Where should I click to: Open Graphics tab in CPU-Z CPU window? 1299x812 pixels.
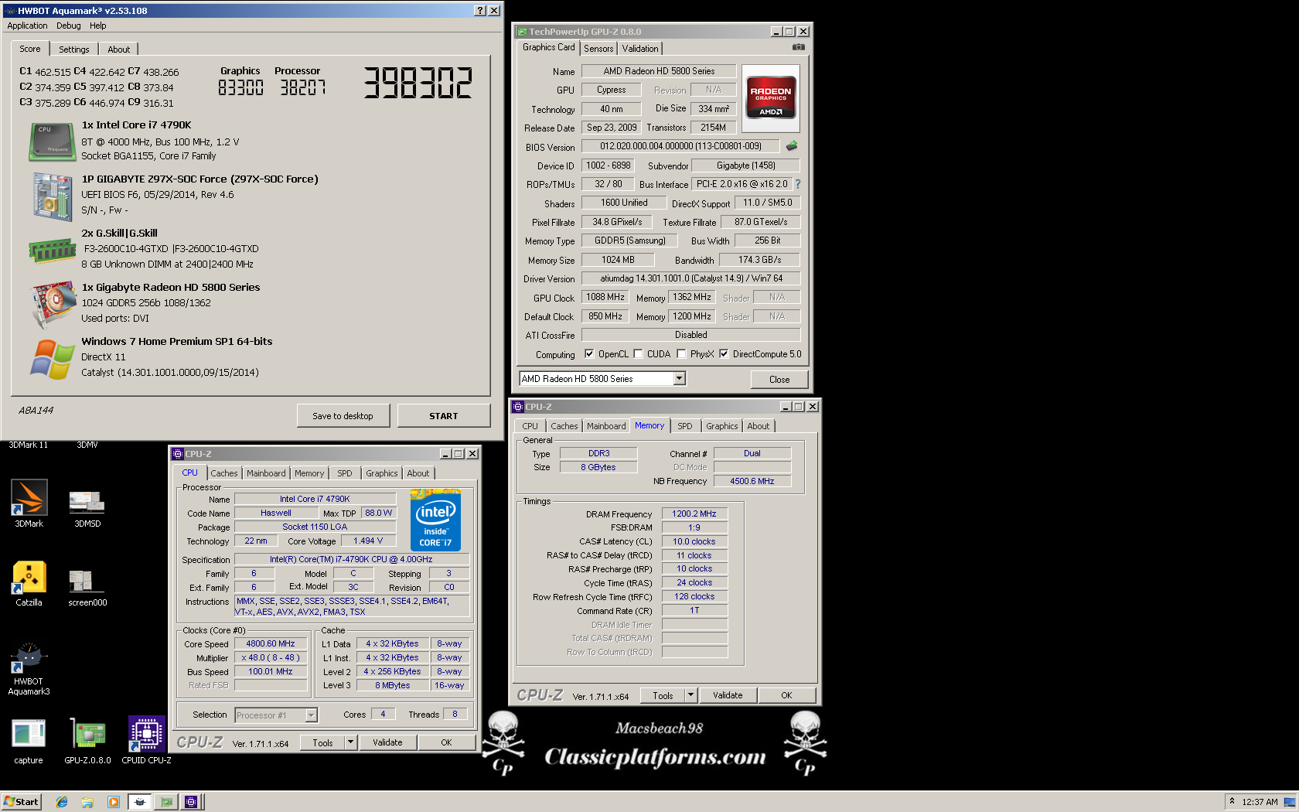382,473
